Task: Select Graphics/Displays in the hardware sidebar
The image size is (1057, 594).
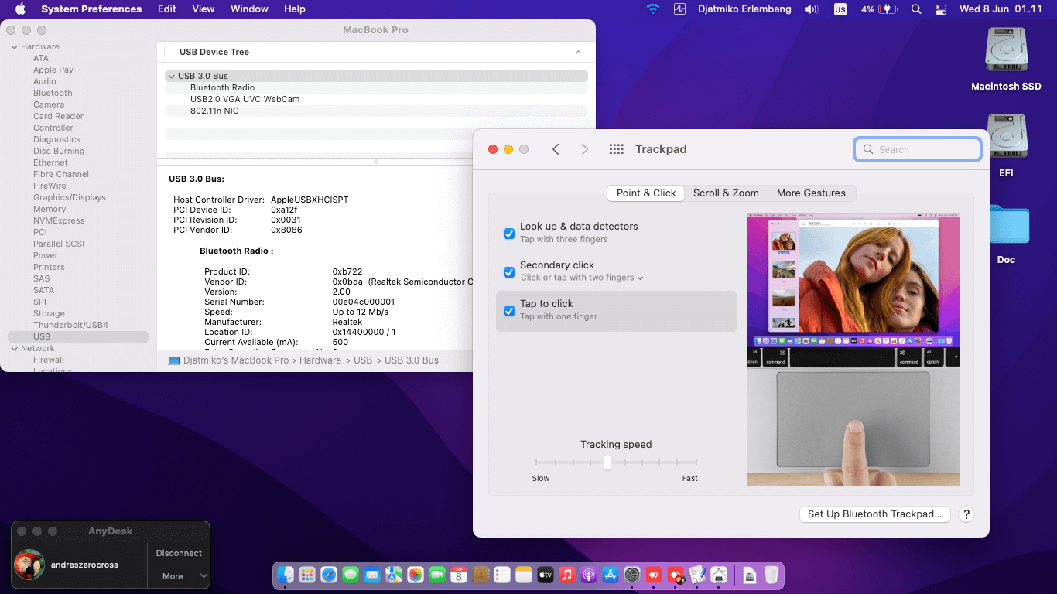Action: tap(70, 197)
